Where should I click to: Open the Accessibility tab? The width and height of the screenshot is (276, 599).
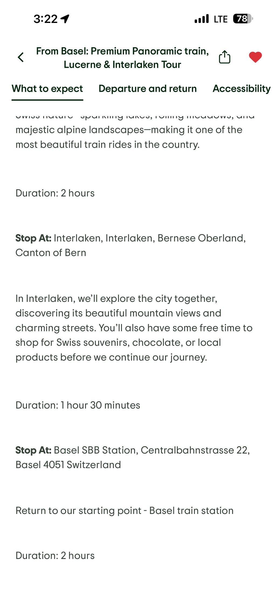pos(242,89)
